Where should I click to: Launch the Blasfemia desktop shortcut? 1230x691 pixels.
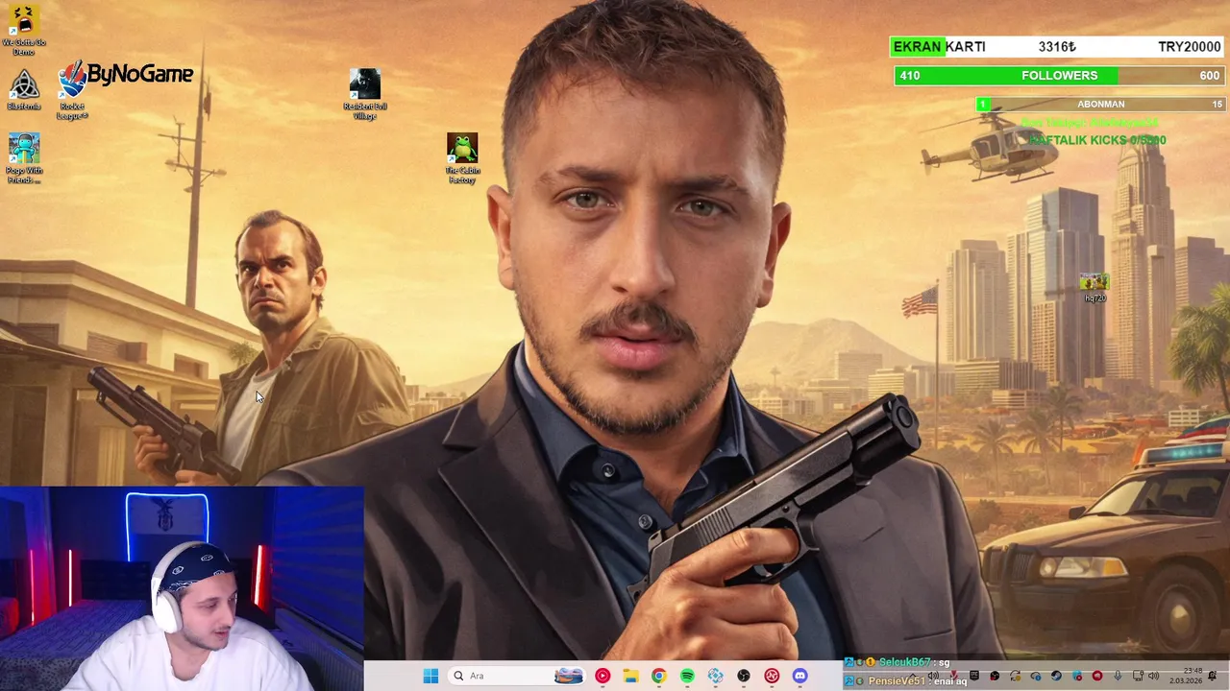point(24,90)
